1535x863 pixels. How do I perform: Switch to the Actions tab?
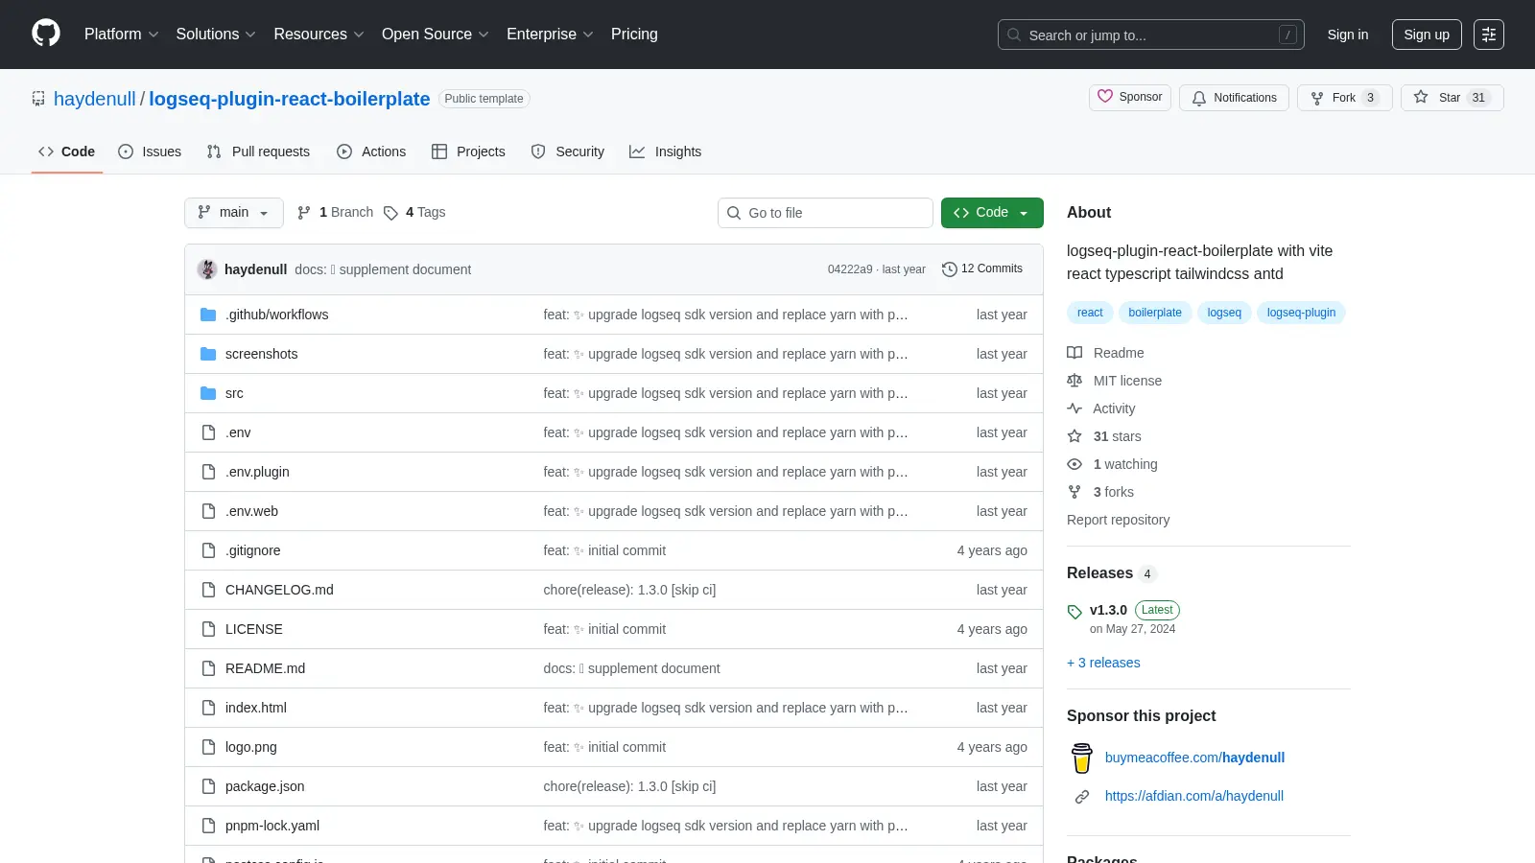[x=371, y=152]
